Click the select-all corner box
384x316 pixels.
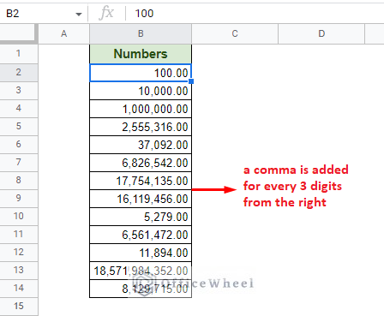[x=19, y=33]
